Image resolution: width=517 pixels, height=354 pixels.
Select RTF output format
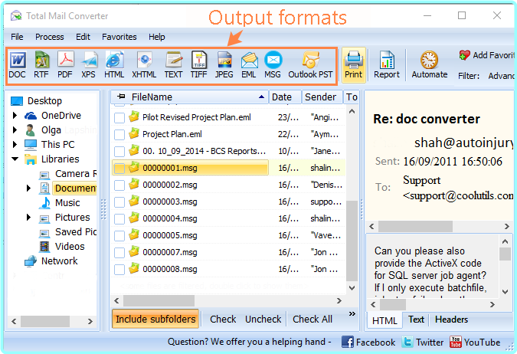click(x=41, y=65)
